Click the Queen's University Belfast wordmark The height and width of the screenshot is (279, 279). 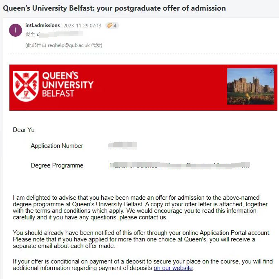pos(68,85)
